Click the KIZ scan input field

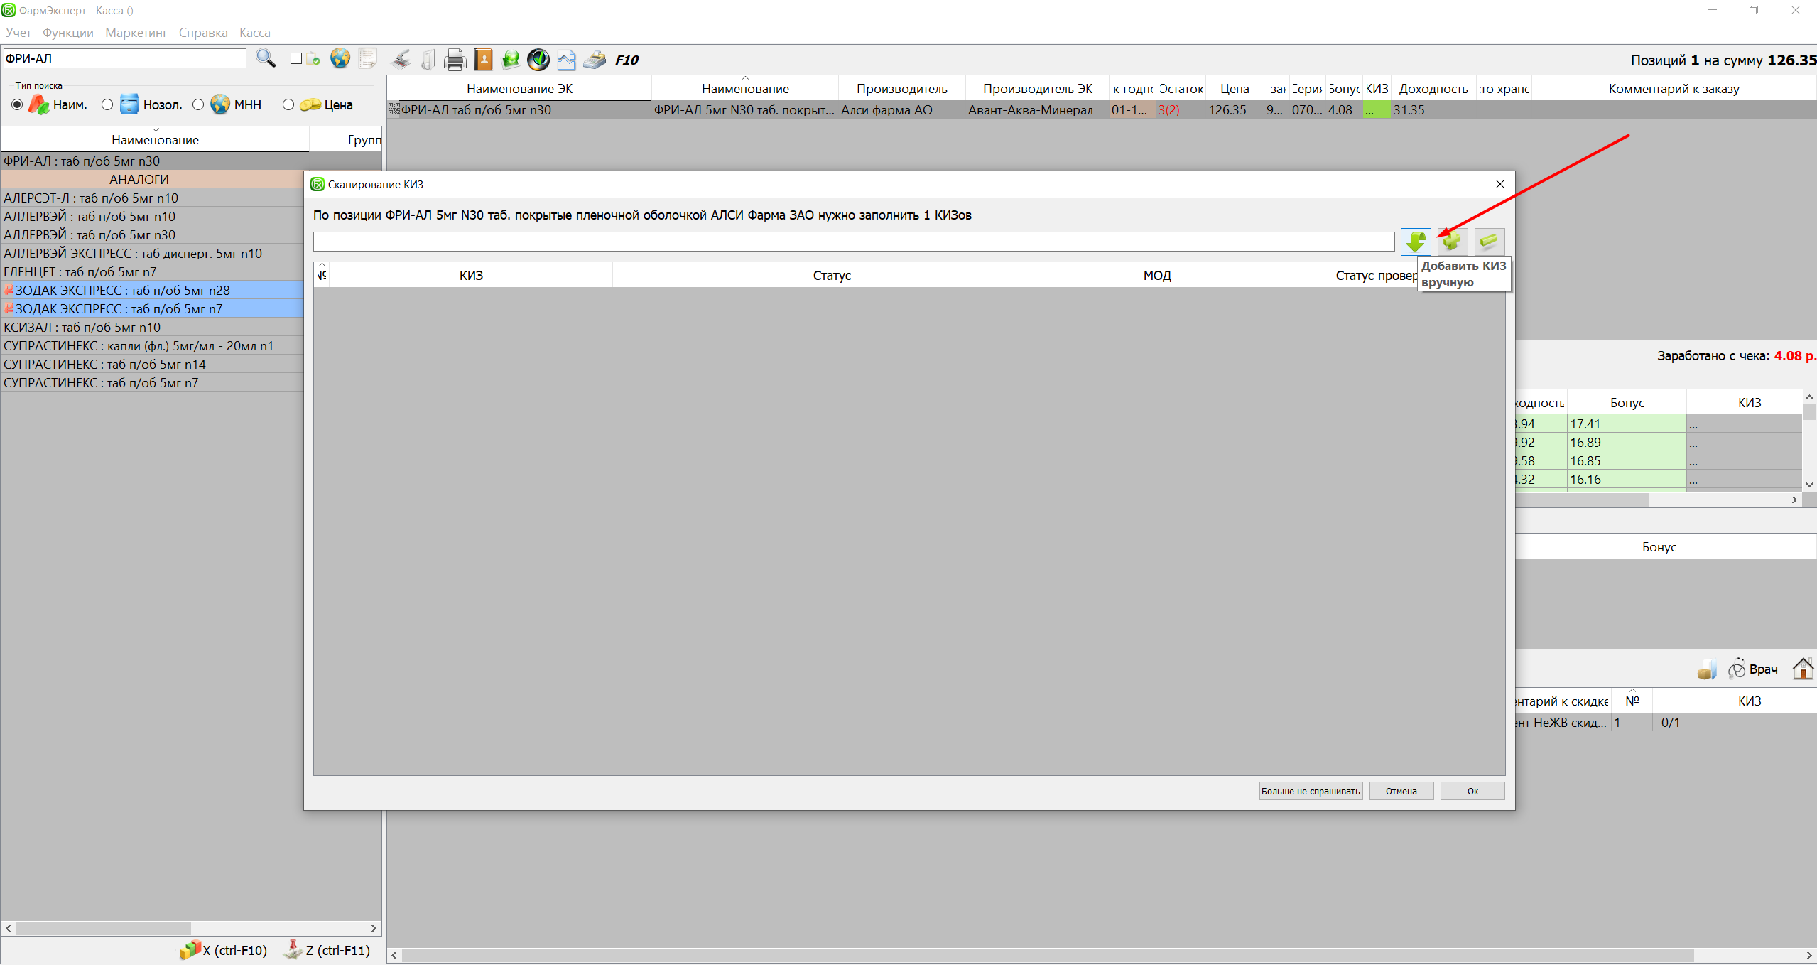pyautogui.click(x=853, y=242)
